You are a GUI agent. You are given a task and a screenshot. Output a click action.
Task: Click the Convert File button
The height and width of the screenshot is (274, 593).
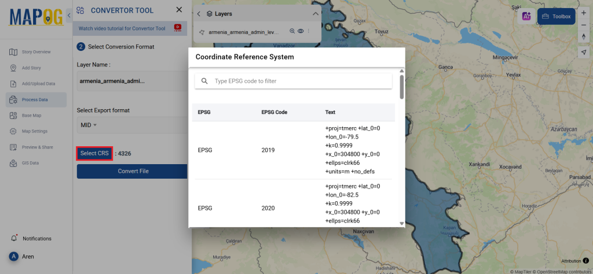coord(133,171)
